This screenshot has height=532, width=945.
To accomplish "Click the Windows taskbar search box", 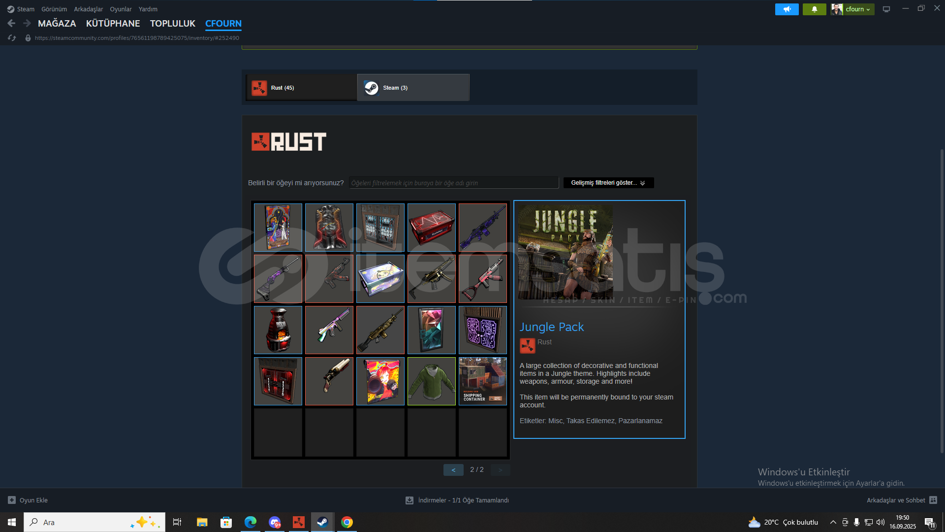I will point(94,522).
